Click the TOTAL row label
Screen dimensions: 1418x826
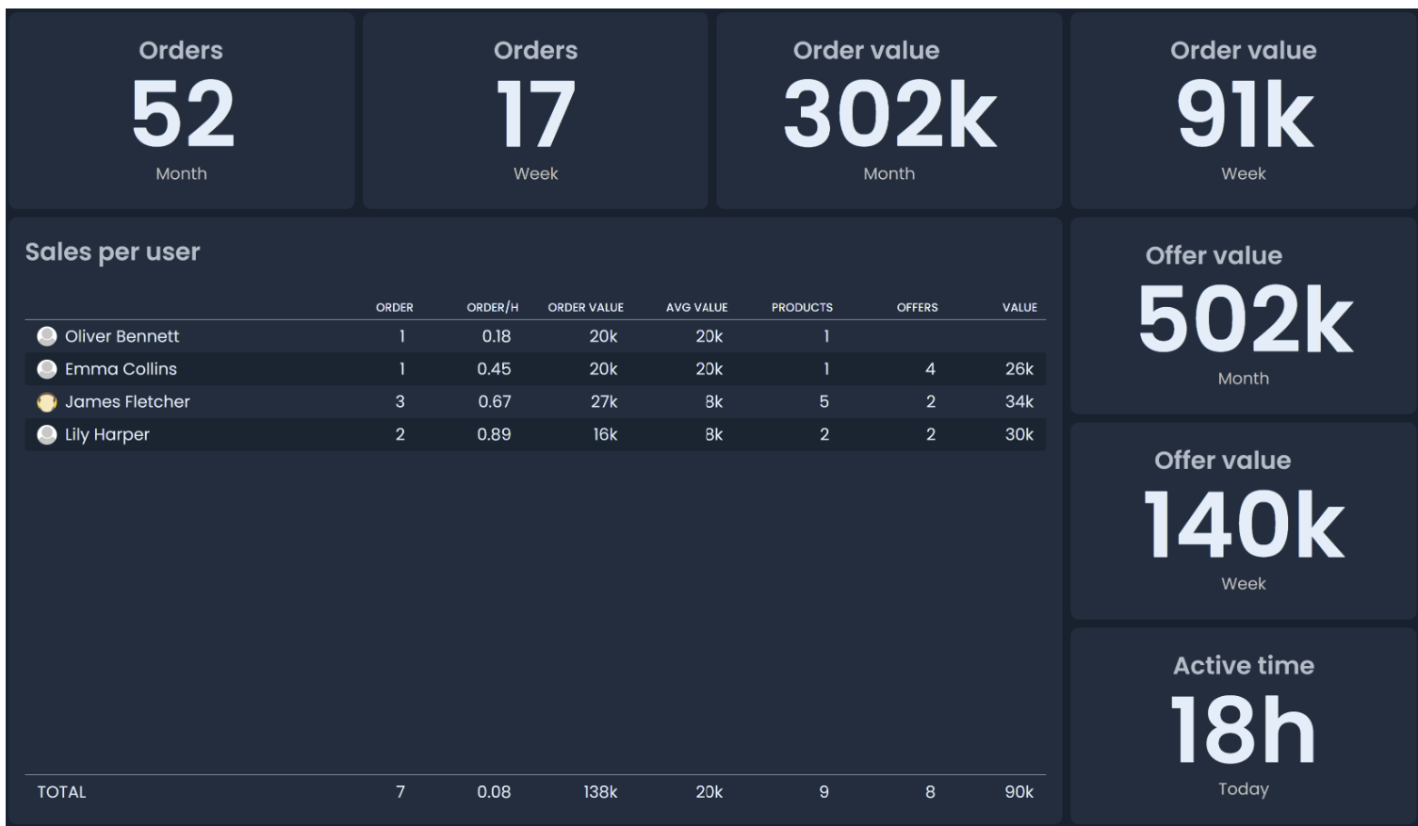[61, 792]
